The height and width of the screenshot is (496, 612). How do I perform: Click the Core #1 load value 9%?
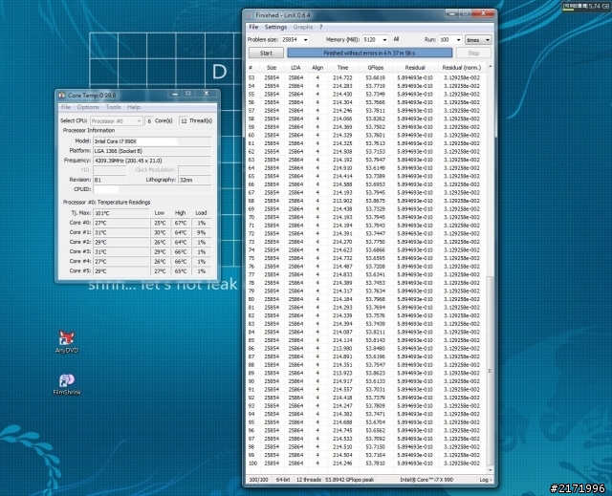(201, 233)
